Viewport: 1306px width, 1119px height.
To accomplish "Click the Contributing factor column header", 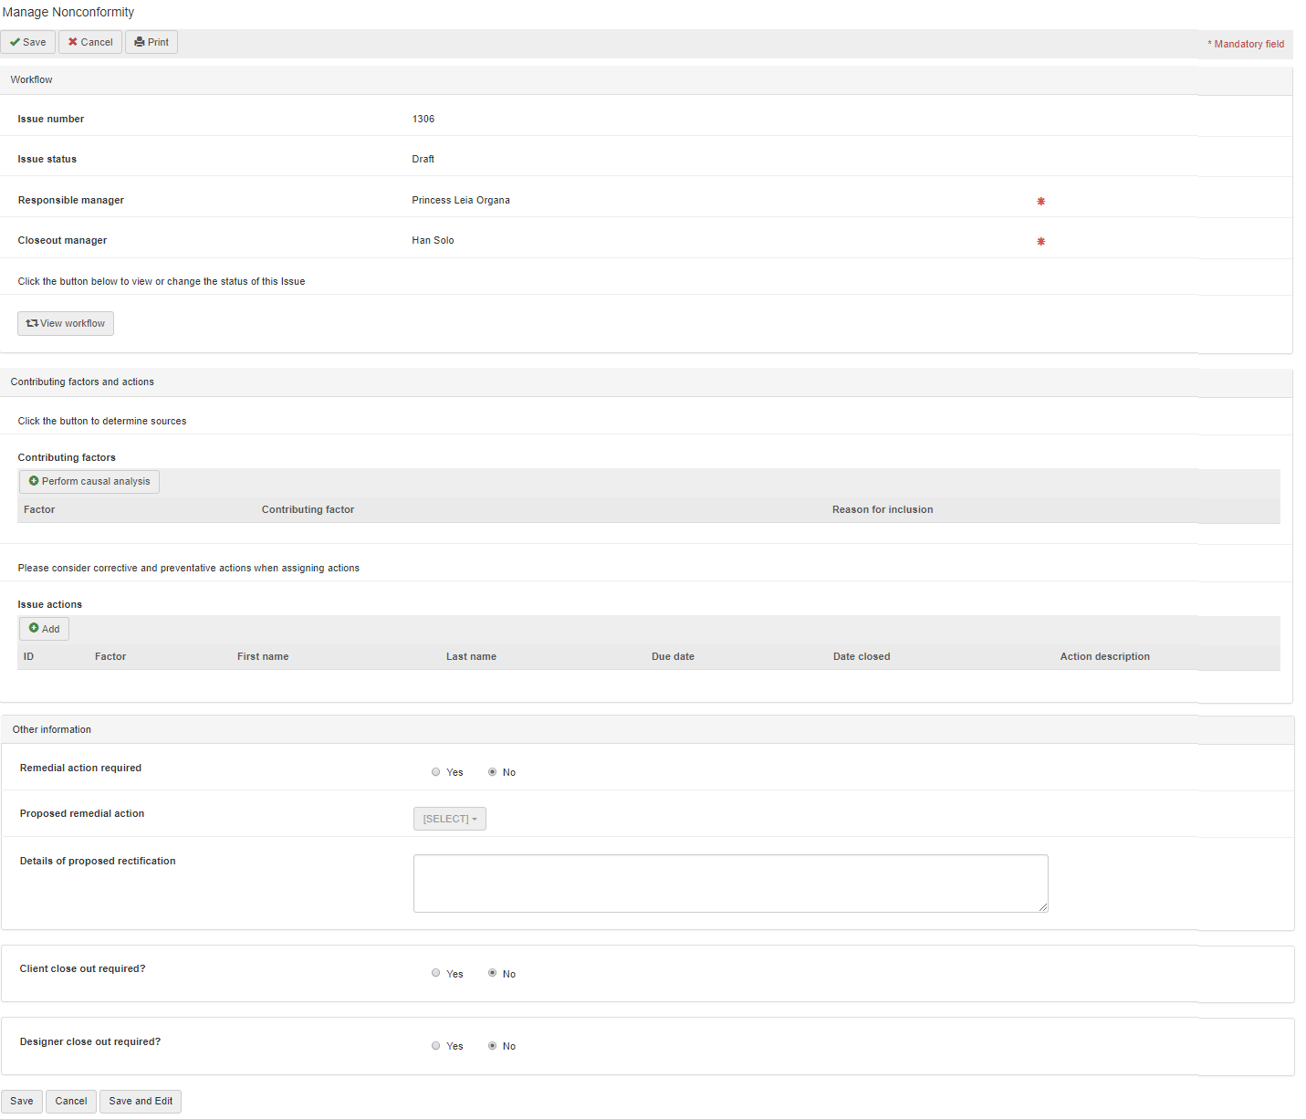I will coord(308,509).
